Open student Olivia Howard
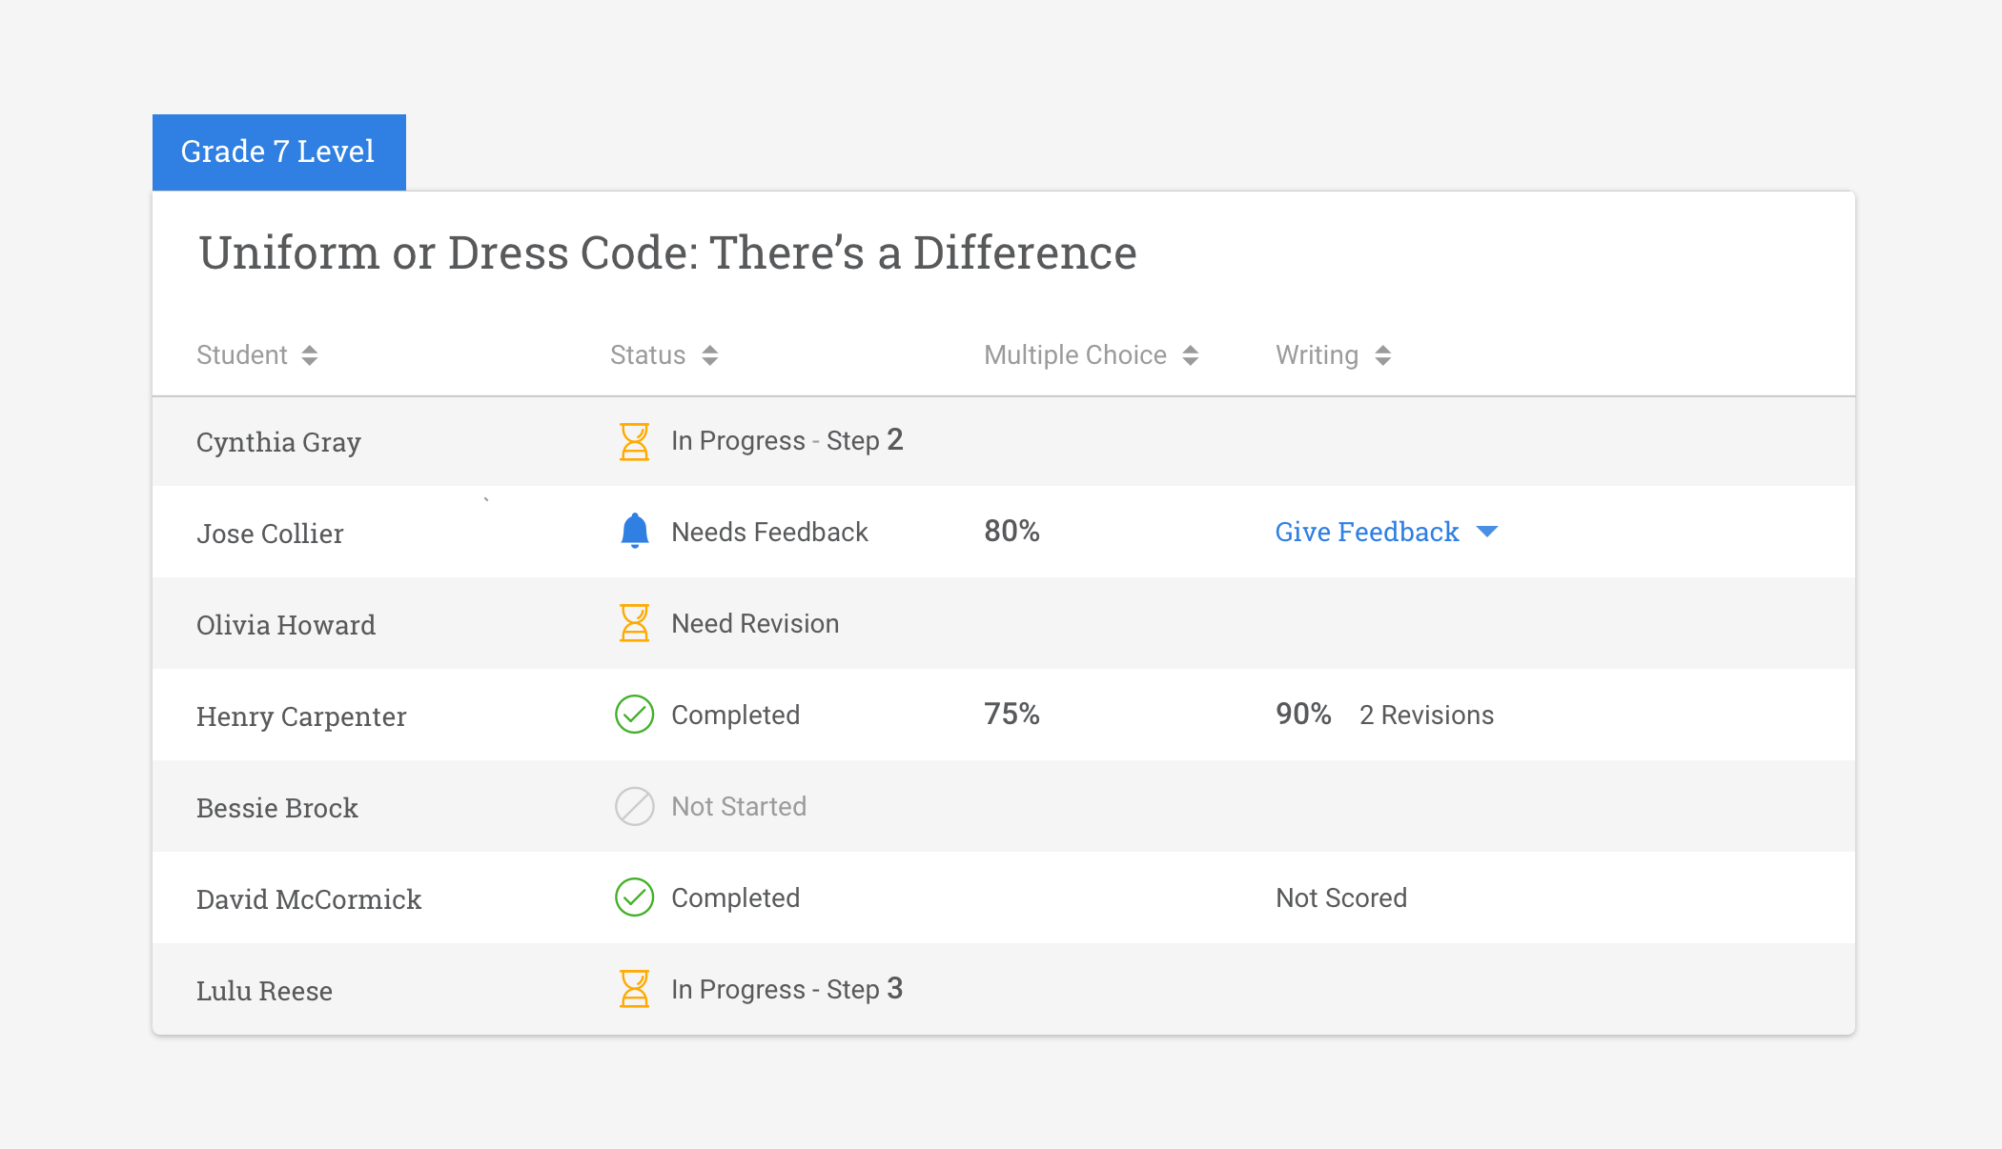Screen dimensions: 2002x1149 click(x=286, y=625)
